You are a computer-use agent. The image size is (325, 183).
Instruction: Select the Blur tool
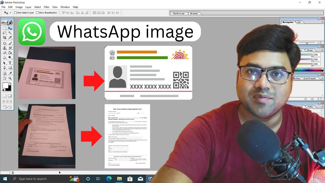click(5, 57)
